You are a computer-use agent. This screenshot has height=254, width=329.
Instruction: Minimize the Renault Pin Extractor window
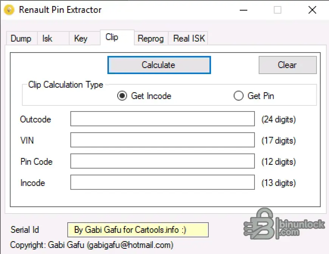coord(244,10)
